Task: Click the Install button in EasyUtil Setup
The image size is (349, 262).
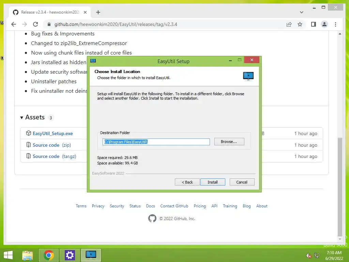Action: 213,182
